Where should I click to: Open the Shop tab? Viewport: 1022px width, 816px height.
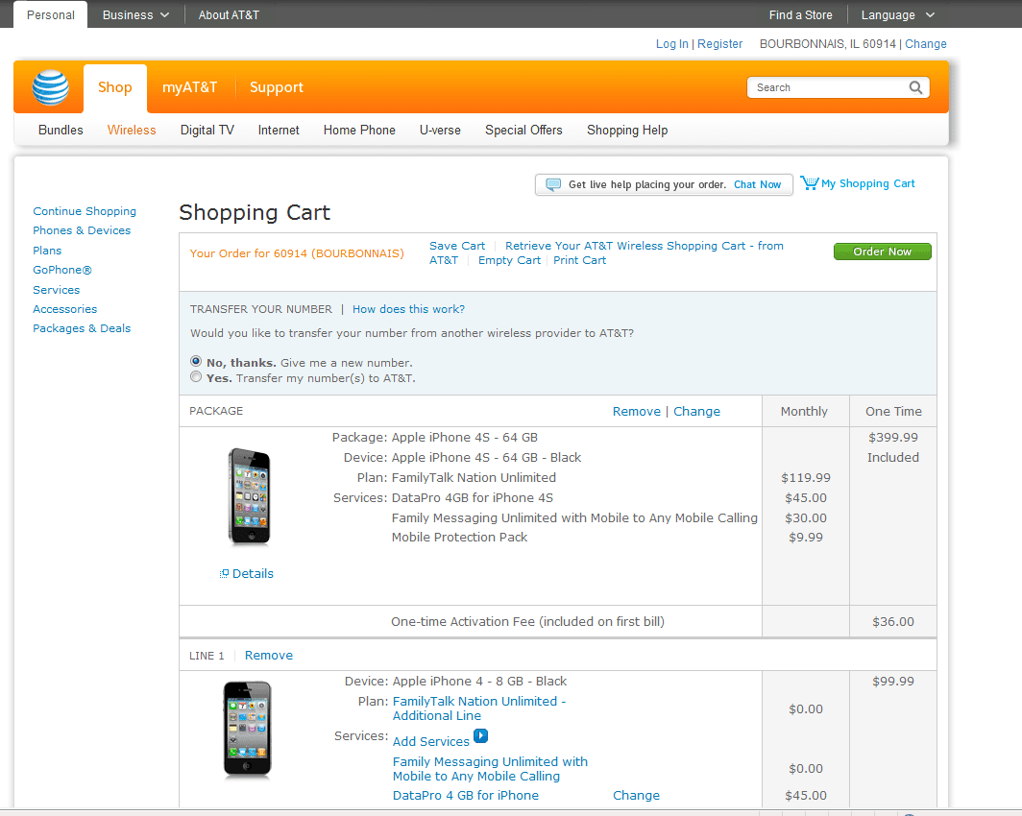tap(114, 87)
